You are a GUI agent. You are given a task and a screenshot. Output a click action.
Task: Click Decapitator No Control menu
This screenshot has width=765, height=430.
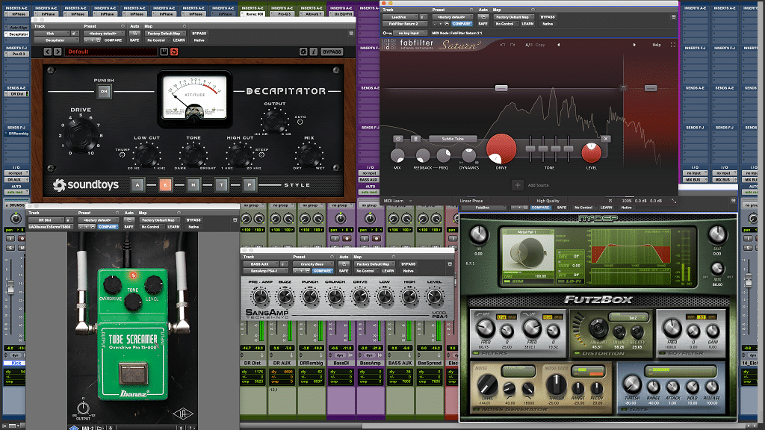156,40
